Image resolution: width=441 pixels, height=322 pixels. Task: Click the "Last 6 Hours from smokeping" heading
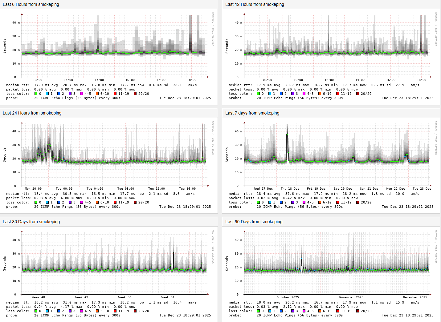[31, 4]
